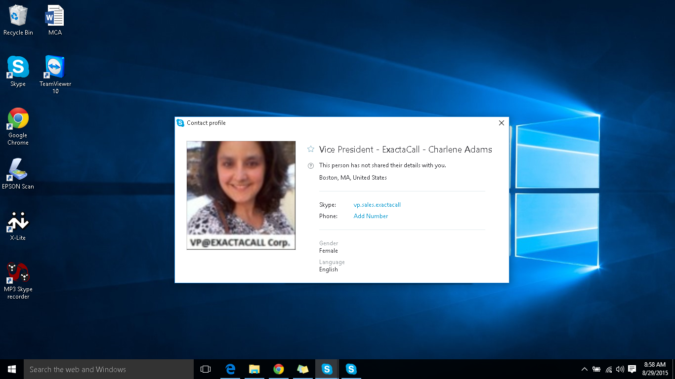Open the Sticky Notes taskbar icon
675x379 pixels.
(303, 369)
